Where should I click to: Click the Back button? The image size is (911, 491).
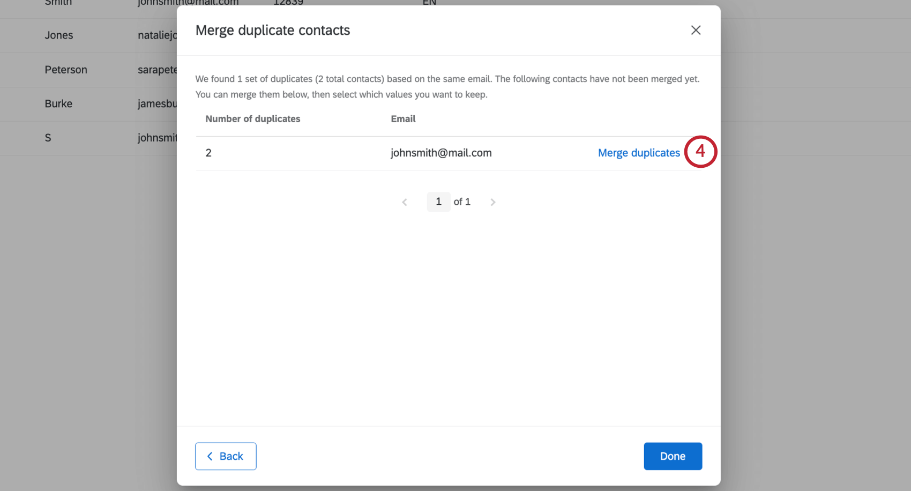click(x=226, y=456)
